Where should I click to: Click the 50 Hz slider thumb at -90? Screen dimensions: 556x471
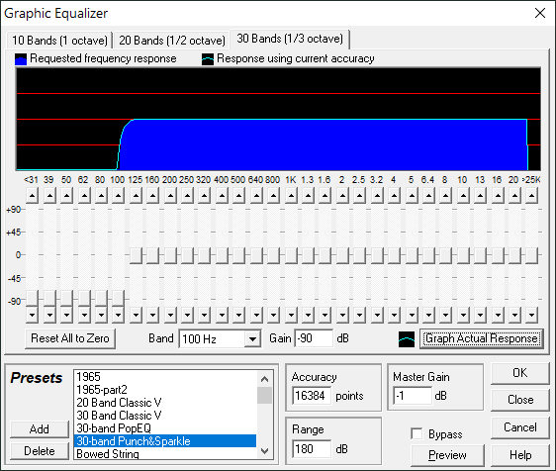pos(66,298)
